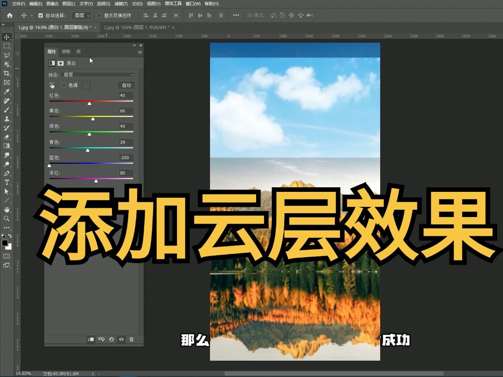The image size is (503, 377).
Task: Switch to the 调整 panel tab
Action: click(x=66, y=52)
